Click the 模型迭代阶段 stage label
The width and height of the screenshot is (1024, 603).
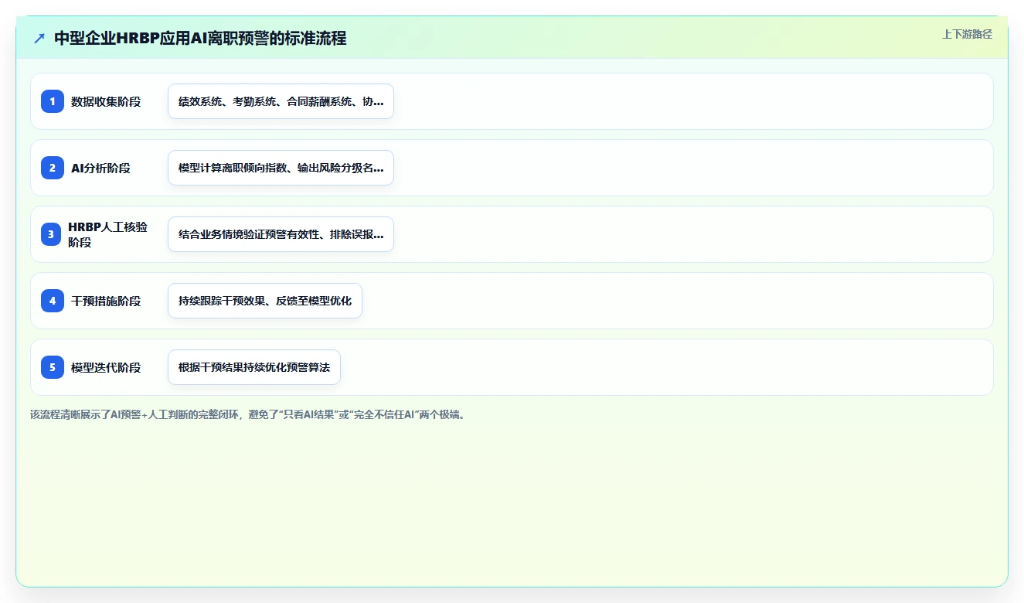(x=106, y=367)
